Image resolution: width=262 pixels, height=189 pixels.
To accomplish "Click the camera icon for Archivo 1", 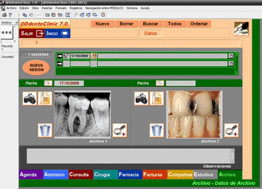I will click(x=30, y=98).
